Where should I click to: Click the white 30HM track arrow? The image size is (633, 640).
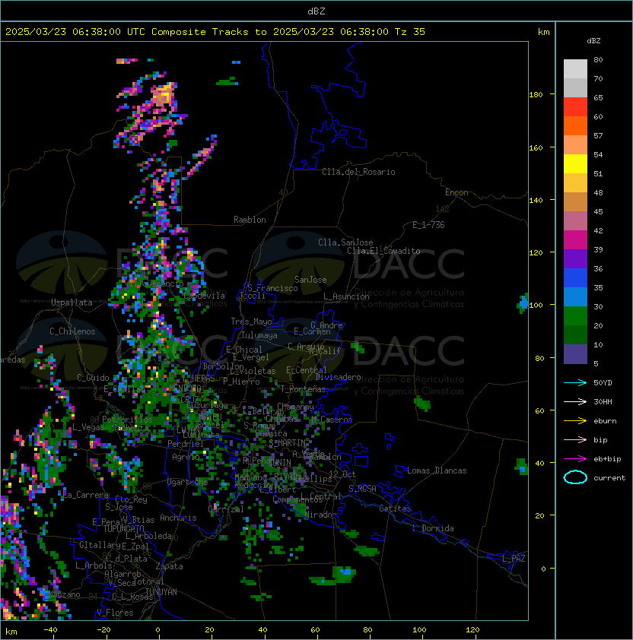[575, 401]
